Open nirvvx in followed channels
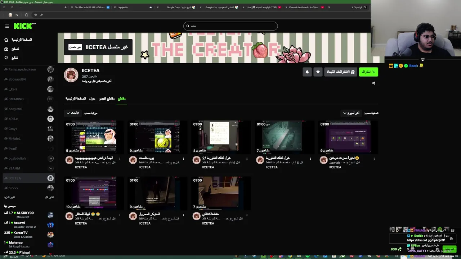Viewport: 461px width, 259px height. click(x=29, y=188)
